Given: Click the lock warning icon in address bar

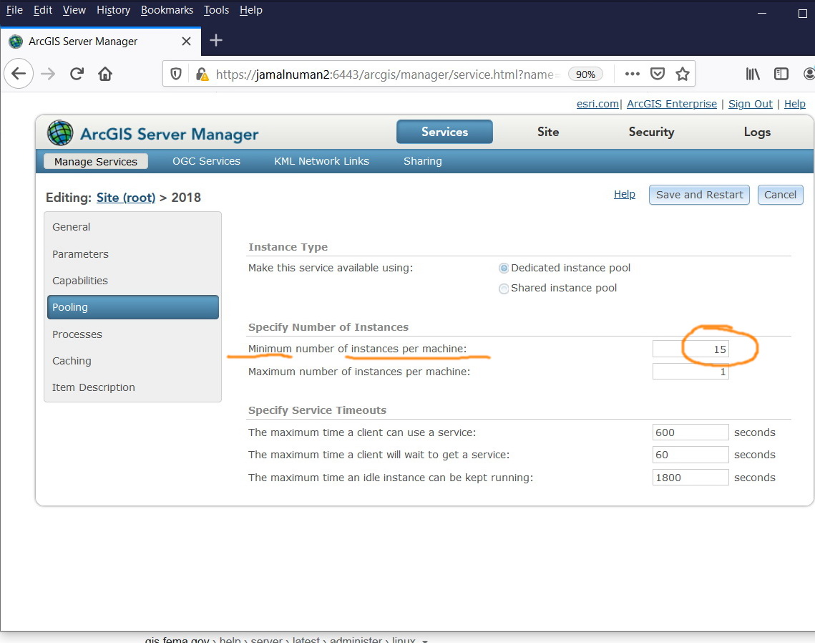Looking at the screenshot, I should (202, 74).
